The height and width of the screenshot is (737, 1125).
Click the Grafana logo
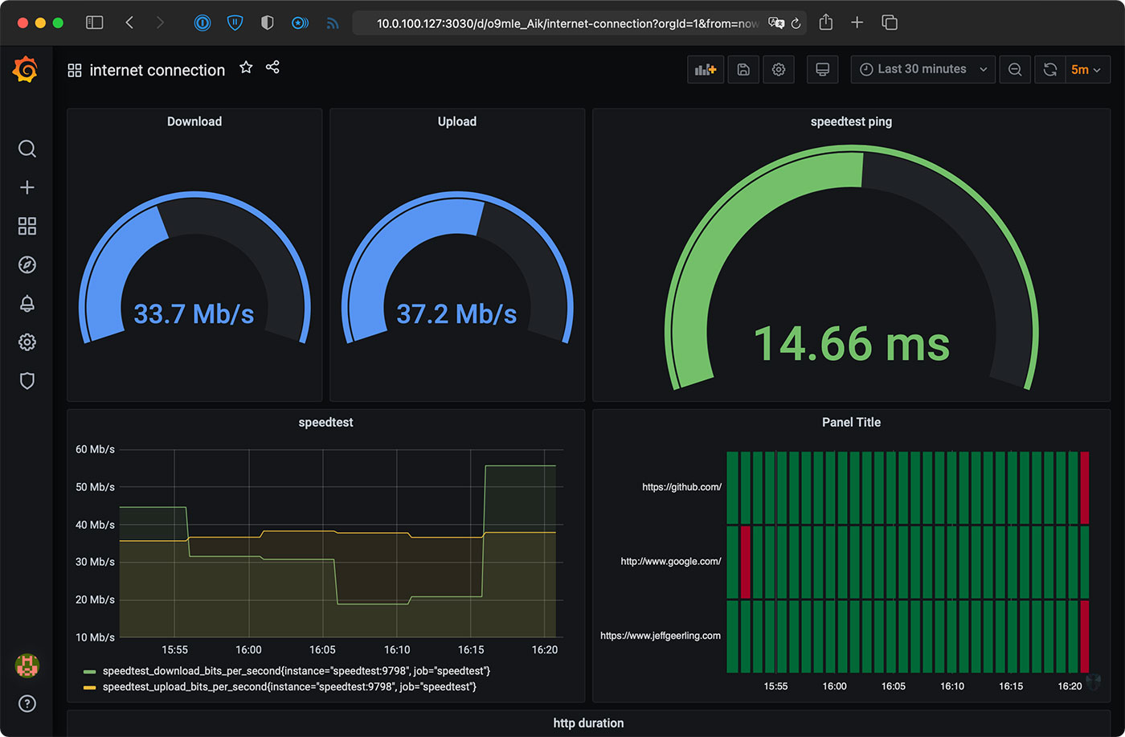click(26, 69)
